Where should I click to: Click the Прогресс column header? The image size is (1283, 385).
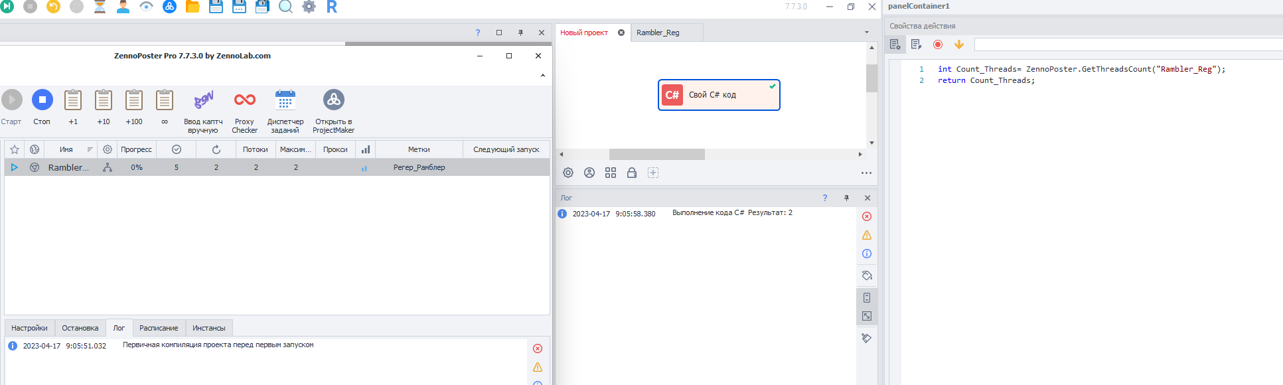click(x=137, y=149)
